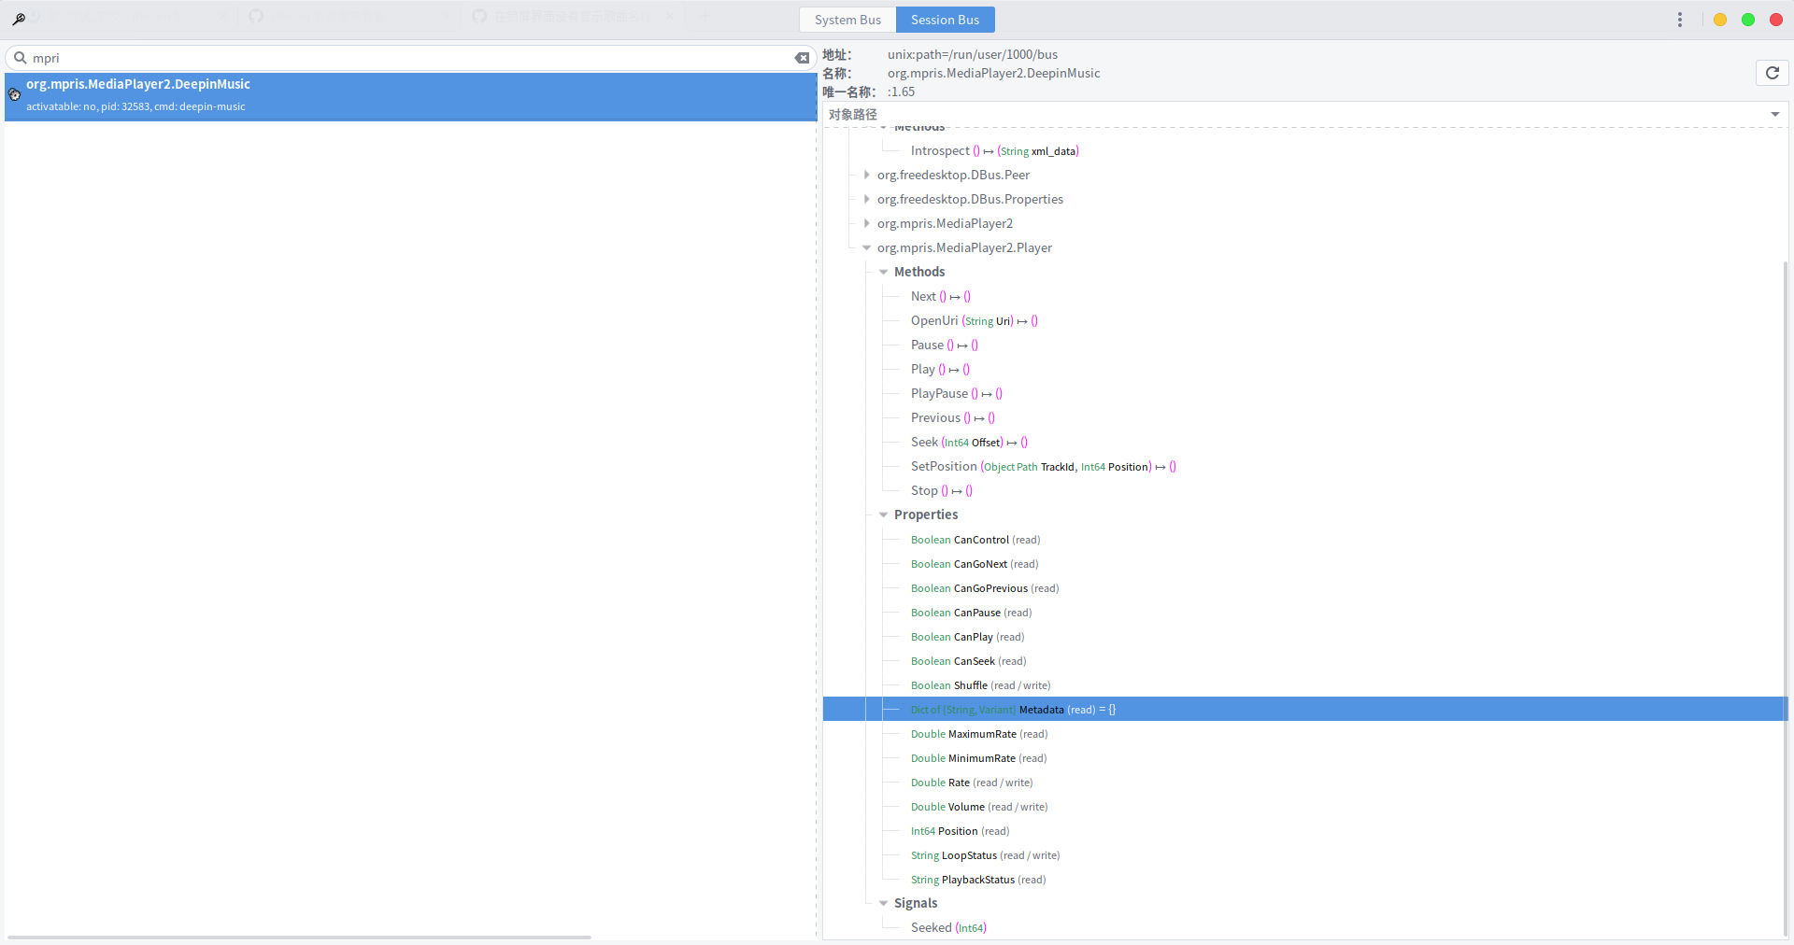Expand the org.freedesktop.DBus.Peer interface
Image resolution: width=1794 pixels, height=945 pixels.
tap(867, 175)
